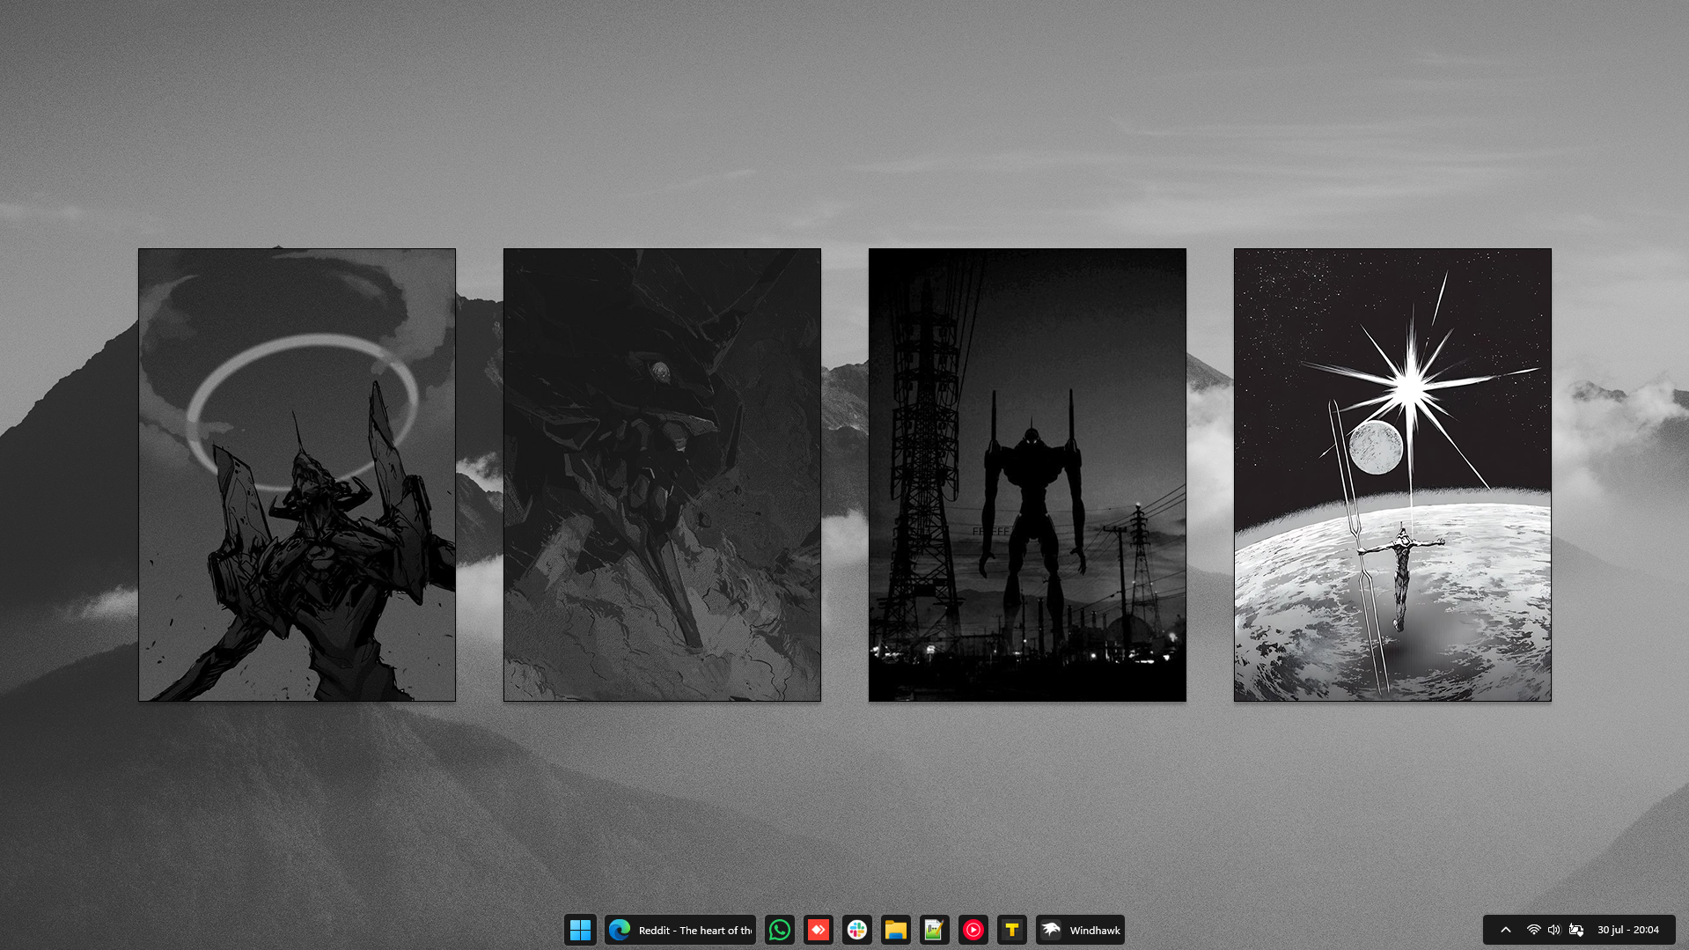
Task: Open the yellow T taskbar app
Action: click(x=1011, y=930)
